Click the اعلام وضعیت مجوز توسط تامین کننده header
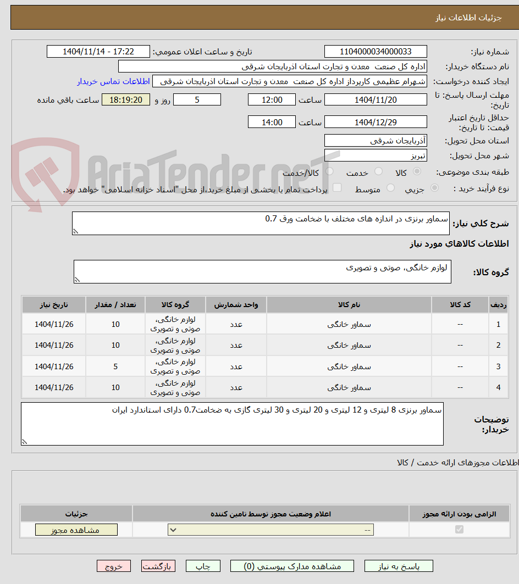The height and width of the screenshot is (584, 519). coord(270,514)
